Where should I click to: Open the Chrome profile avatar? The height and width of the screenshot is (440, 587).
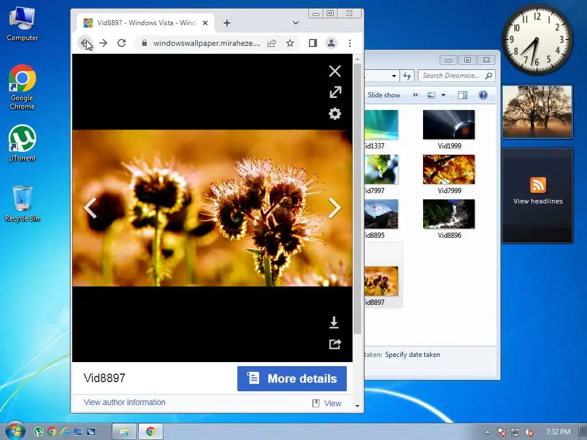pos(331,43)
